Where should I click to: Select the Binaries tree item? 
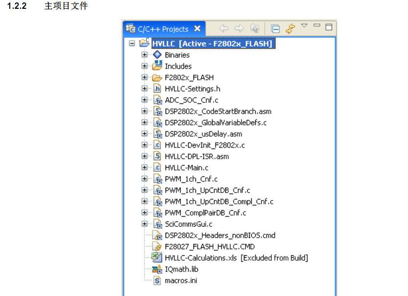coord(177,55)
